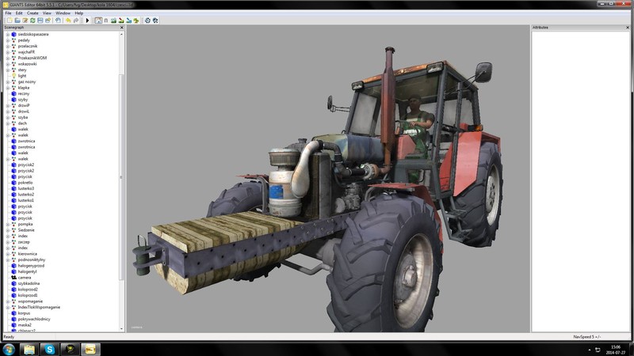Click the camera node icon in scenegraph
The image size is (634, 356).
[13, 278]
